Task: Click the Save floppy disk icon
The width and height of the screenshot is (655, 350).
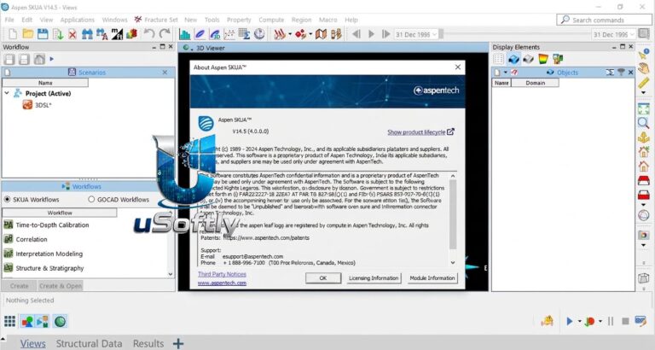Action: pyautogui.click(x=43, y=34)
